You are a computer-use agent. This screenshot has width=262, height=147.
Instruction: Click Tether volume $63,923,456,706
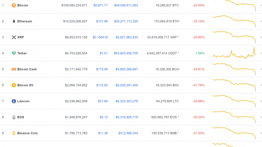pos(126,53)
